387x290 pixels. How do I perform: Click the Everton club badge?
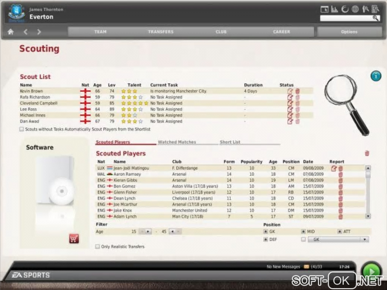coord(16,13)
